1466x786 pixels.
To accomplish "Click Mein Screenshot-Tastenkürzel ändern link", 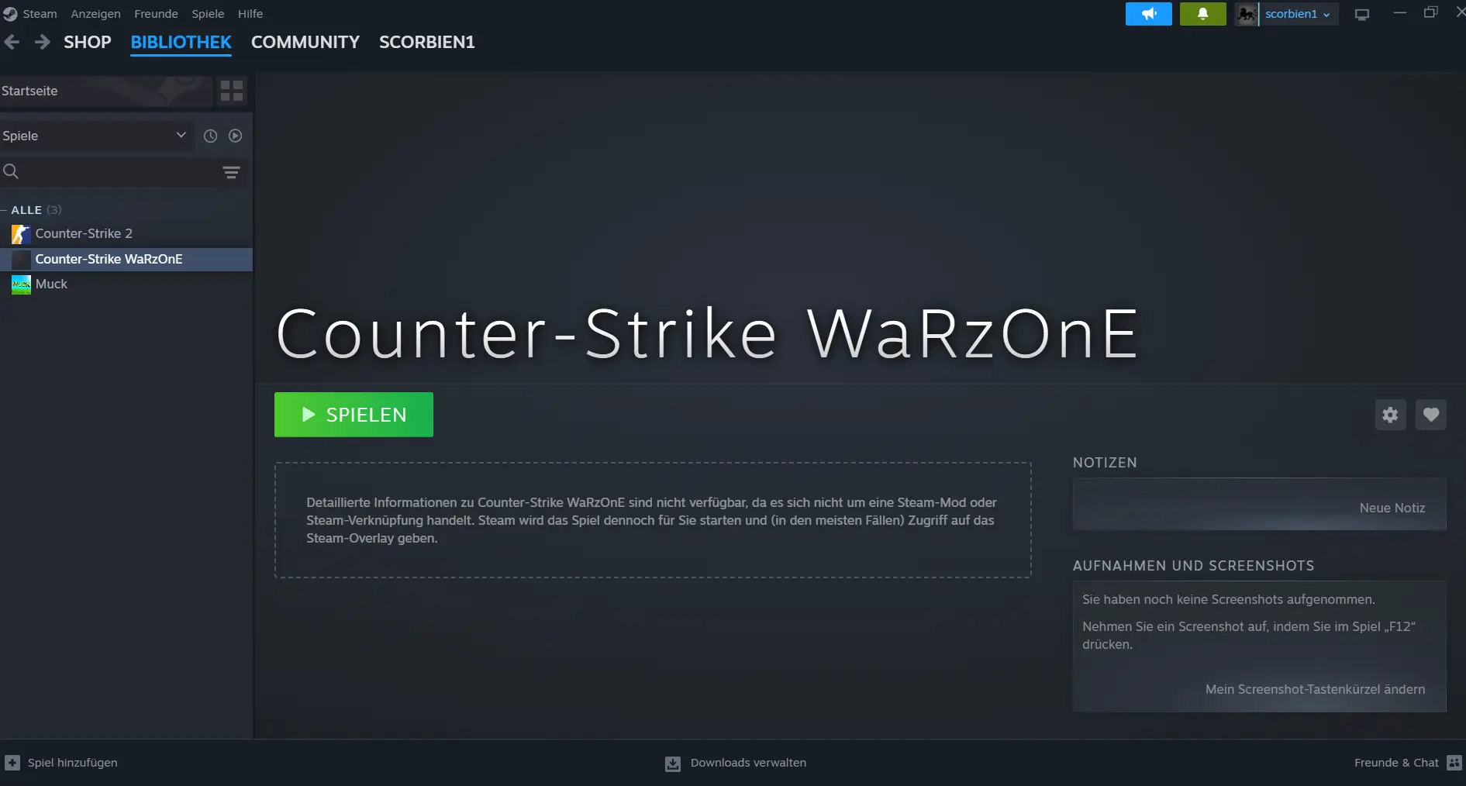I will 1315,689.
